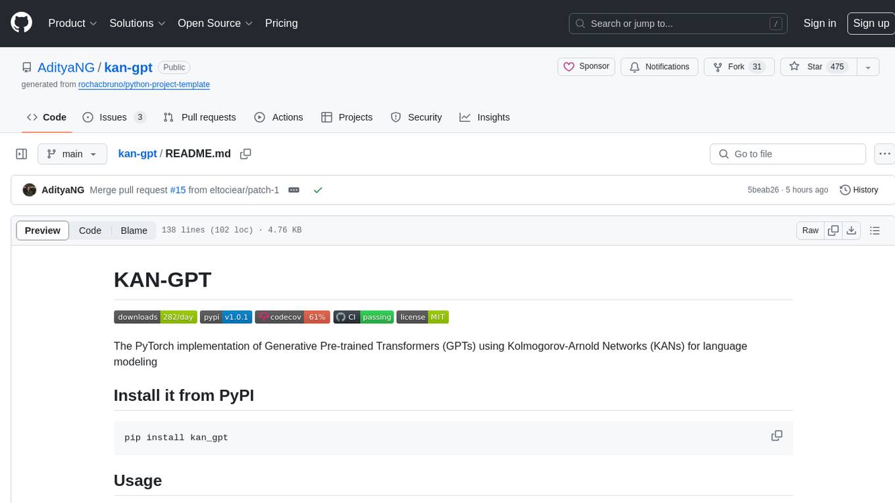Open the star lists dropdown arrow
Image resolution: width=895 pixels, height=503 pixels.
coord(868,67)
